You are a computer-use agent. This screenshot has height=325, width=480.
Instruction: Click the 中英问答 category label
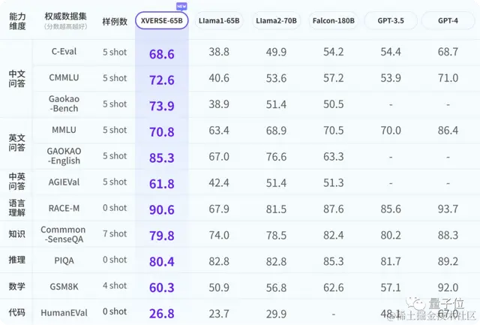click(x=16, y=182)
